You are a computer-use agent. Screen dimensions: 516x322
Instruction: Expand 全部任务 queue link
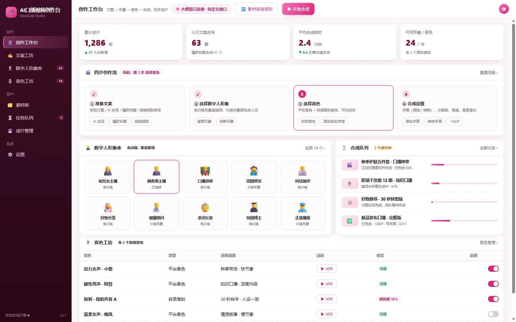pyautogui.click(x=489, y=148)
